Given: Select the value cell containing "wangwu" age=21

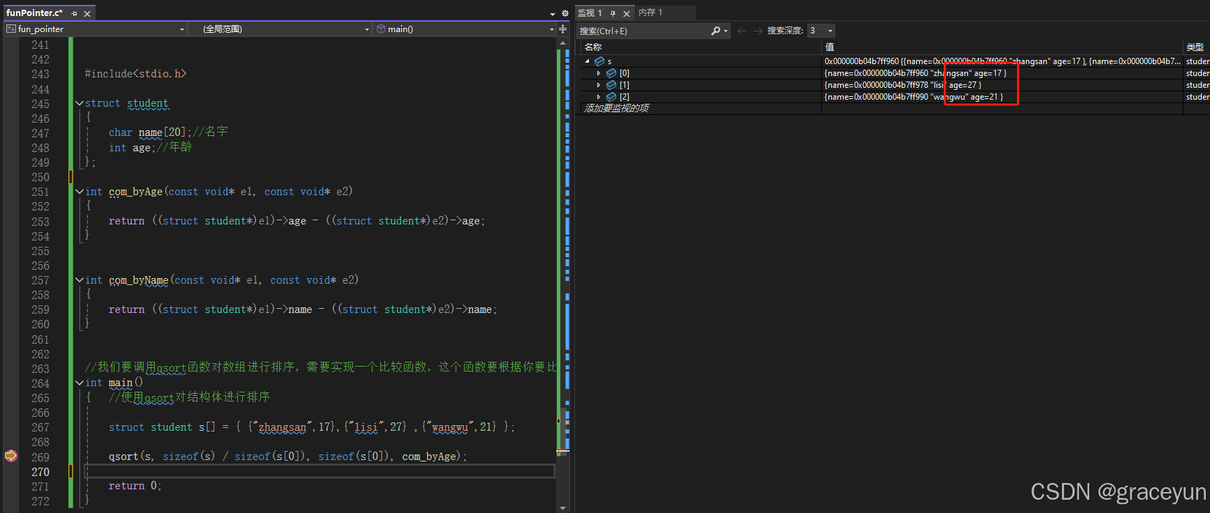Looking at the screenshot, I should (x=1002, y=97).
